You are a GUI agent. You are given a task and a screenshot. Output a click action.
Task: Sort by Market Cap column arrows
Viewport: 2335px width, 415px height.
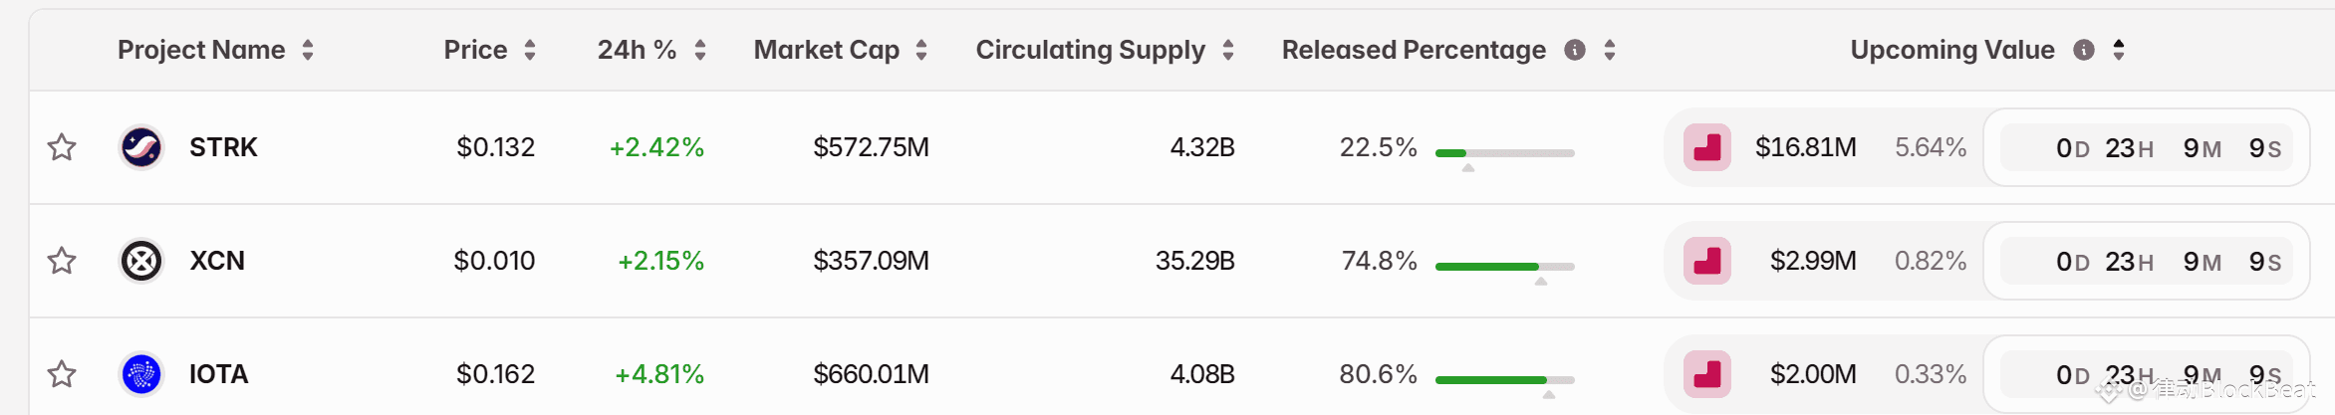[921, 50]
